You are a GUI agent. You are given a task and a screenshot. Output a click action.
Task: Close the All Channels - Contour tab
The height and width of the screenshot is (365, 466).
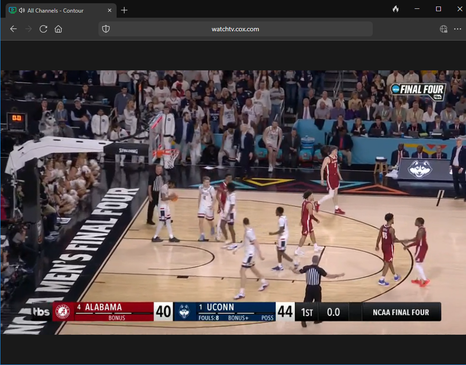(109, 10)
